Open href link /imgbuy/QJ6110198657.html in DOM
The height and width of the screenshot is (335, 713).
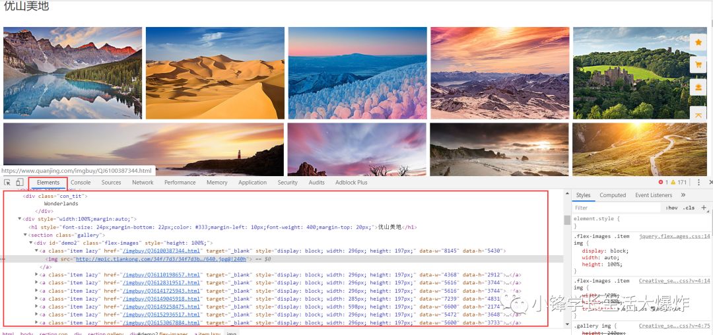(x=161, y=274)
